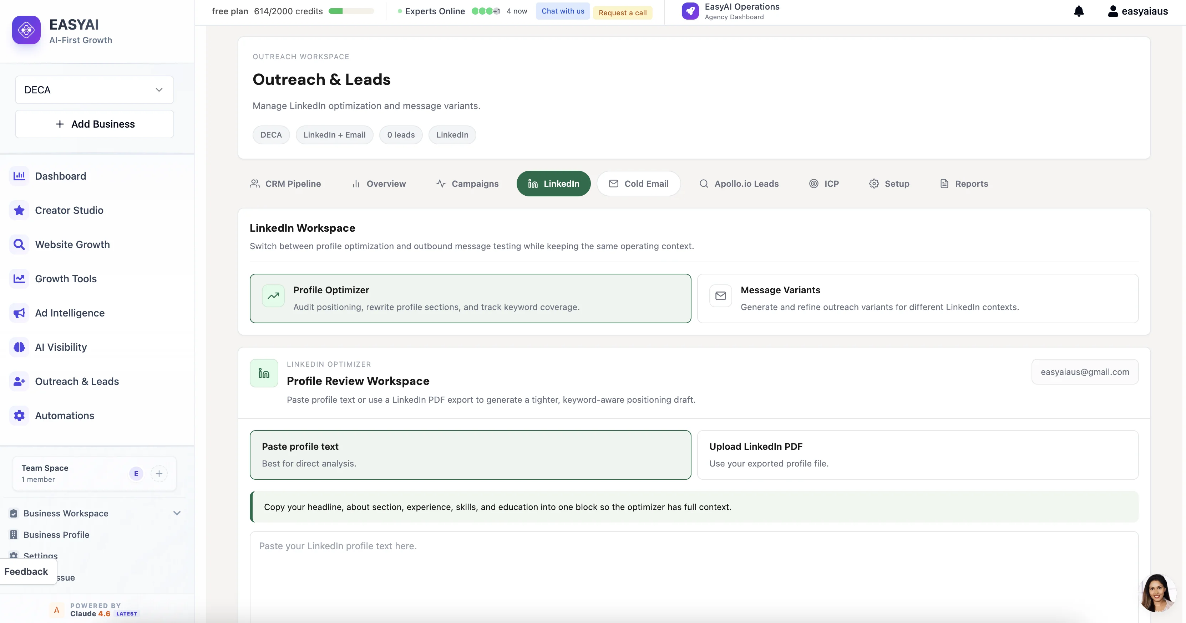
Task: Click Request a call
Action: [x=623, y=12]
